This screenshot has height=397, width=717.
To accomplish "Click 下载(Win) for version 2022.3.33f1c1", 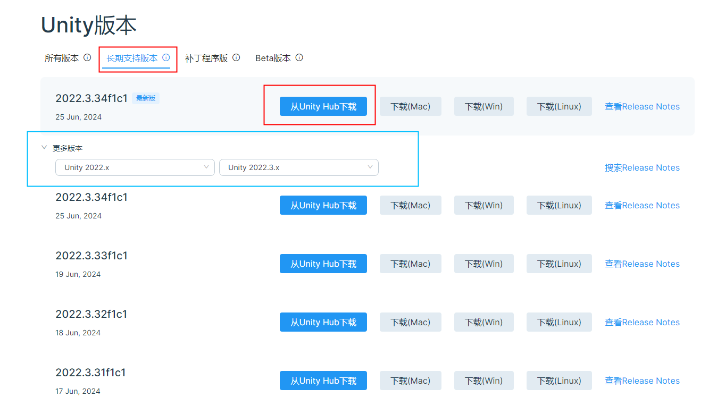I will 484,264.
